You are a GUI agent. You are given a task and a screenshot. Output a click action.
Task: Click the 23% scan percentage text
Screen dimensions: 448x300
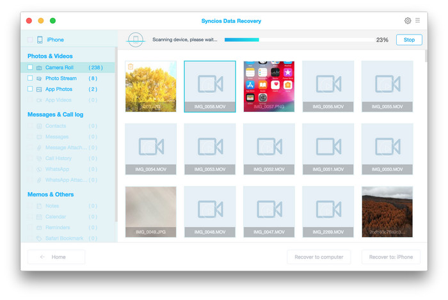pos(382,40)
